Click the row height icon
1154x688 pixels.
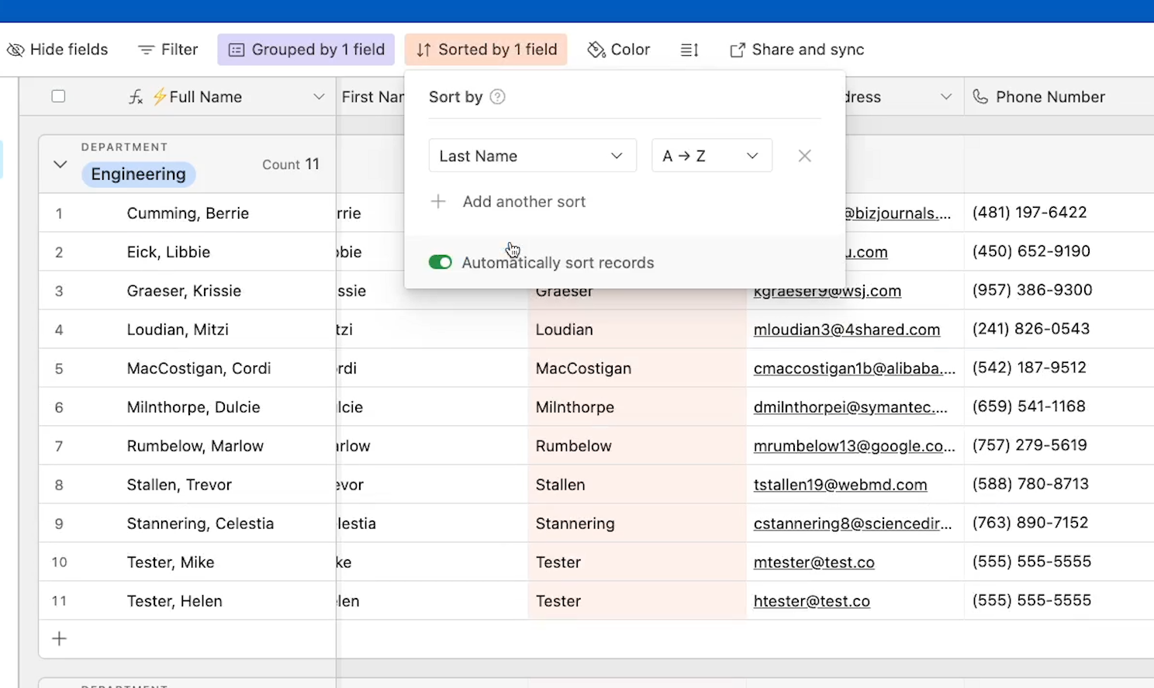pos(689,50)
